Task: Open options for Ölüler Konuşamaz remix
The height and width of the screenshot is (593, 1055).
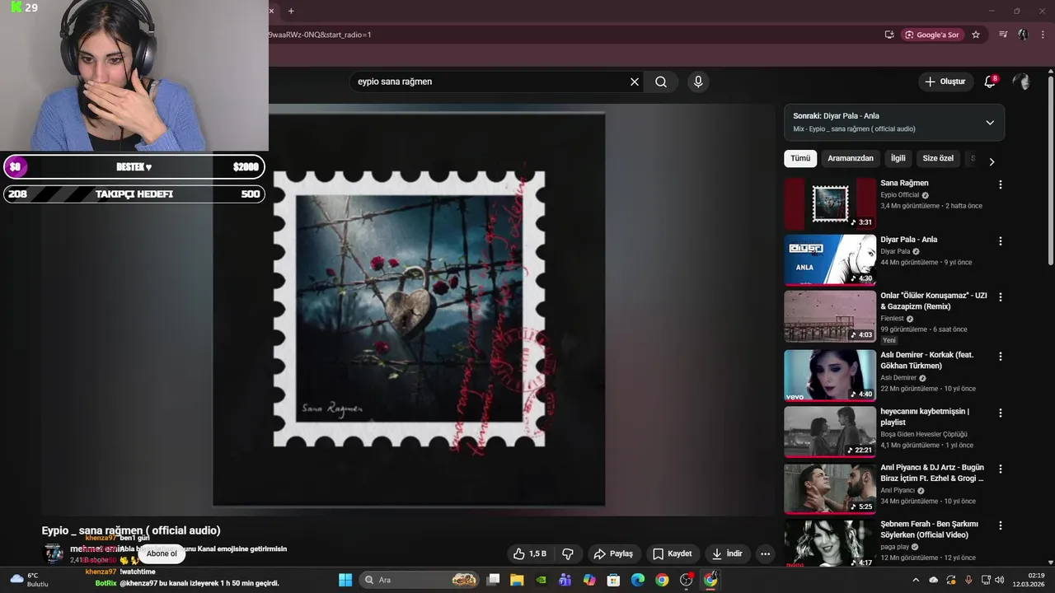Action: pos(1001,297)
